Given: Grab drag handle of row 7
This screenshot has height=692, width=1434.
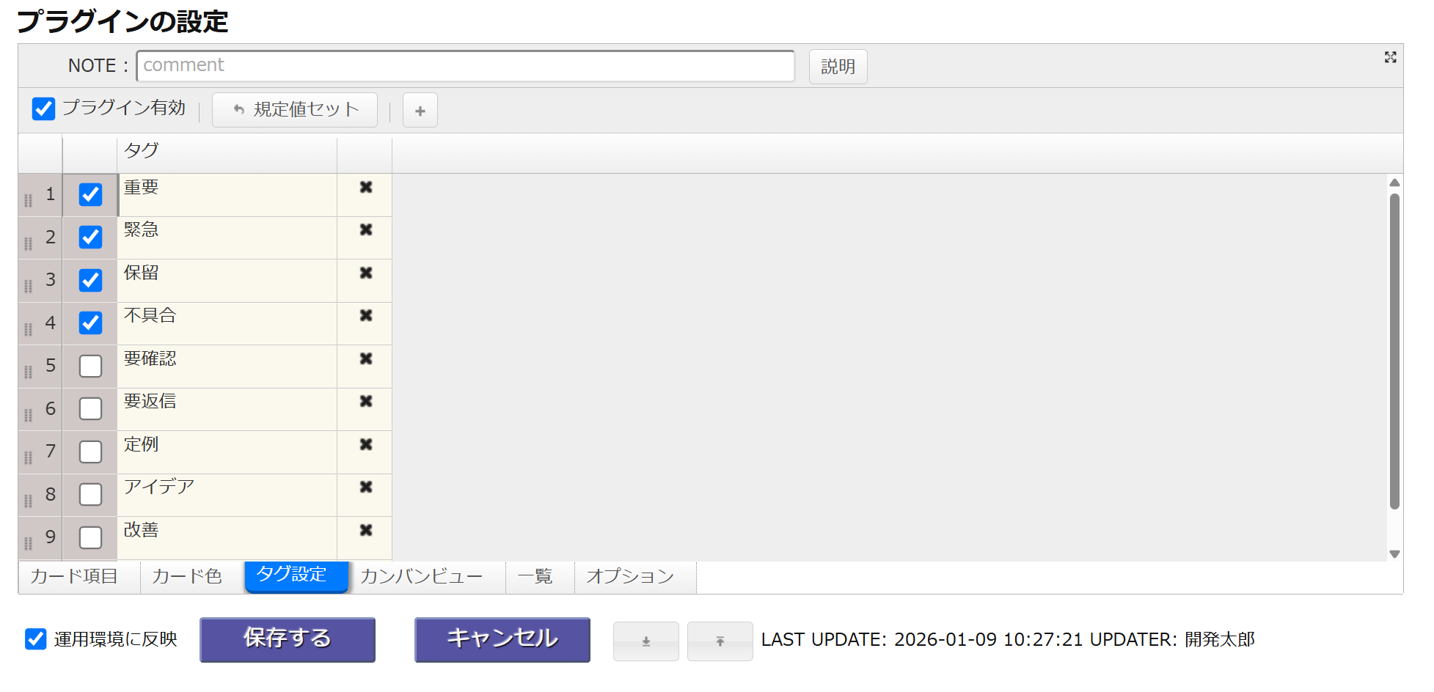Looking at the screenshot, I should click(29, 457).
